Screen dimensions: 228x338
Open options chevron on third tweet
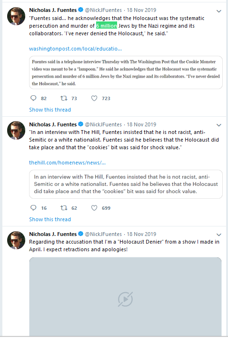(219, 235)
